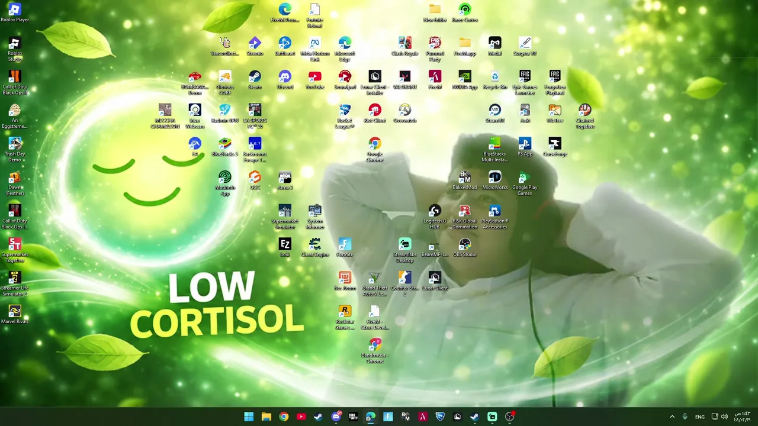This screenshot has width=758, height=426.
Task: Select the Battle.net desktop icon
Action: pyautogui.click(x=285, y=46)
